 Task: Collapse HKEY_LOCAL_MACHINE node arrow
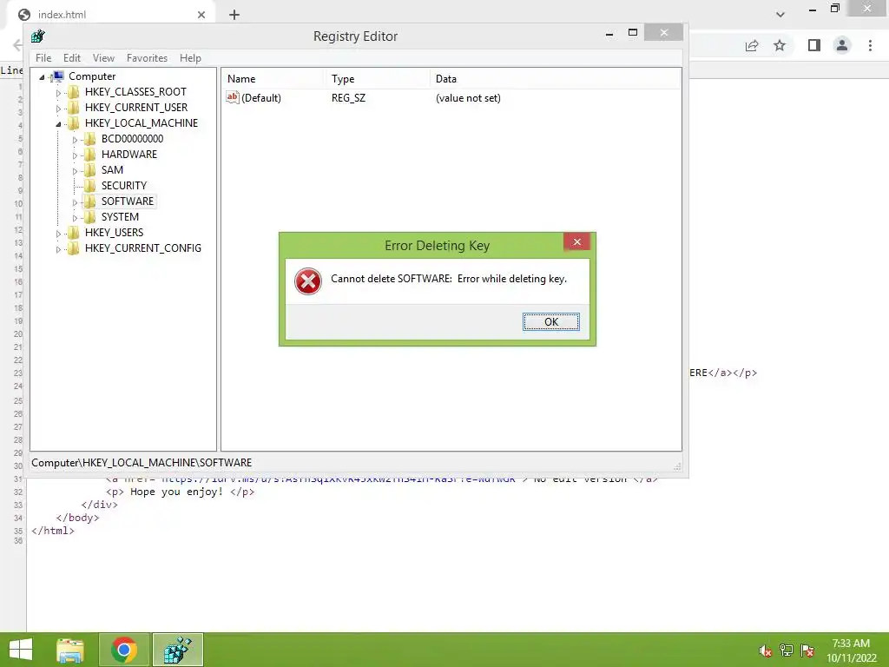click(58, 123)
